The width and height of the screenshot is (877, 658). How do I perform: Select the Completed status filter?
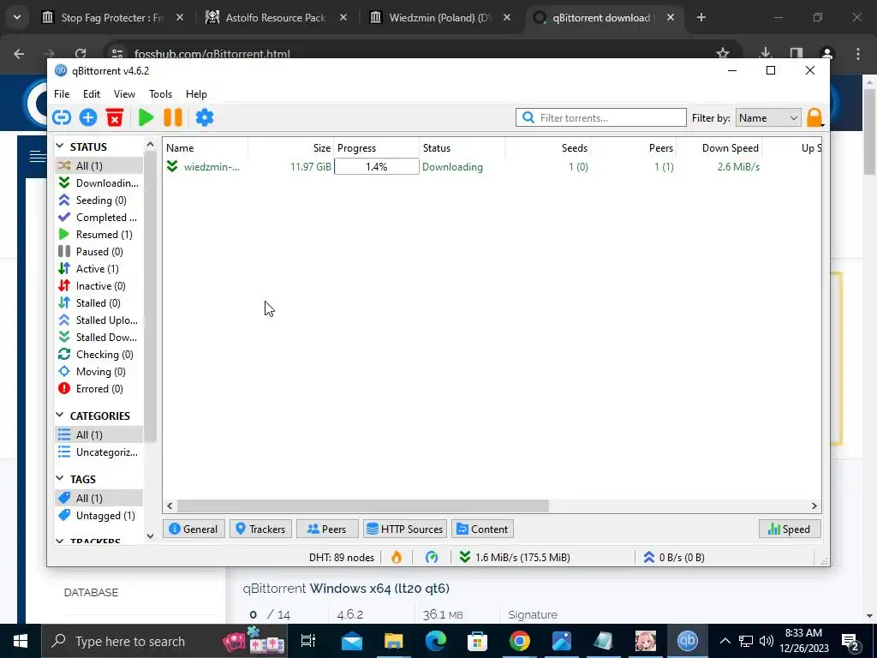pos(99,217)
